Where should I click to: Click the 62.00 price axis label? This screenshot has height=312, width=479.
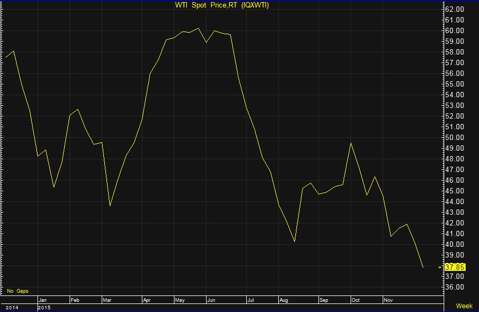[x=454, y=9]
